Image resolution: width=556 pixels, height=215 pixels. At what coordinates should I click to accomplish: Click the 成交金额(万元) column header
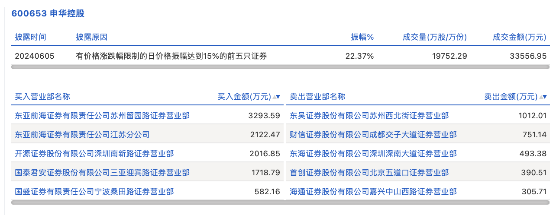click(520, 37)
